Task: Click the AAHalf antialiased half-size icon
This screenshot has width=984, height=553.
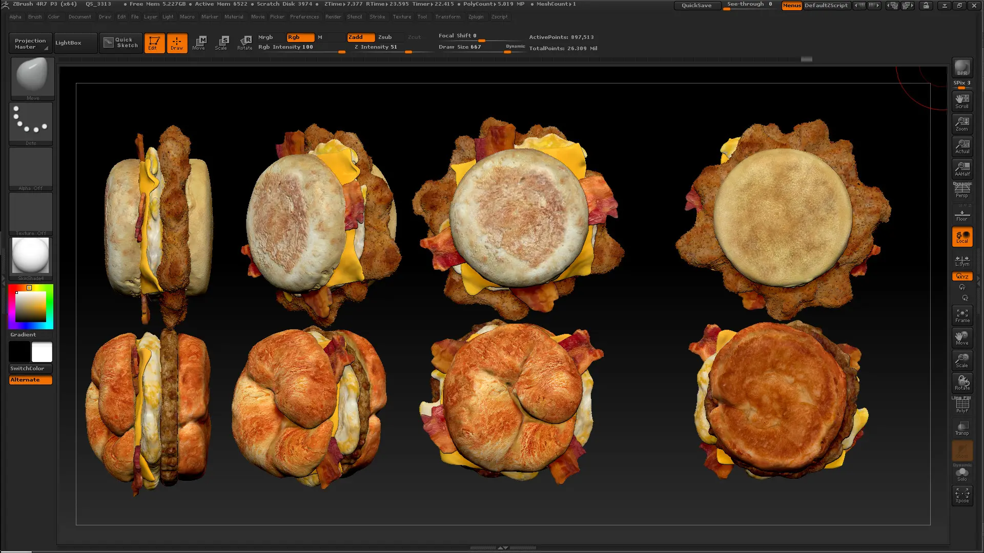Action: coord(962,168)
